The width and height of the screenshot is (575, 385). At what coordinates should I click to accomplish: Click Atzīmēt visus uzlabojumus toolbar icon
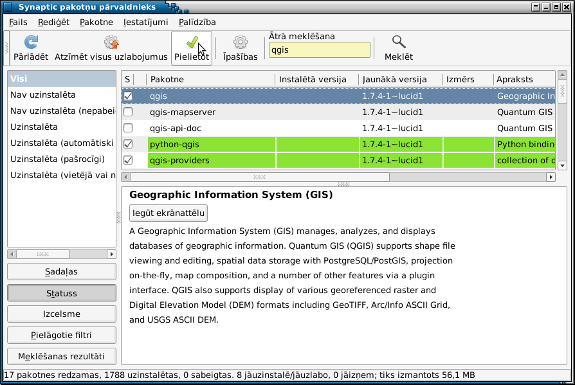click(x=111, y=42)
